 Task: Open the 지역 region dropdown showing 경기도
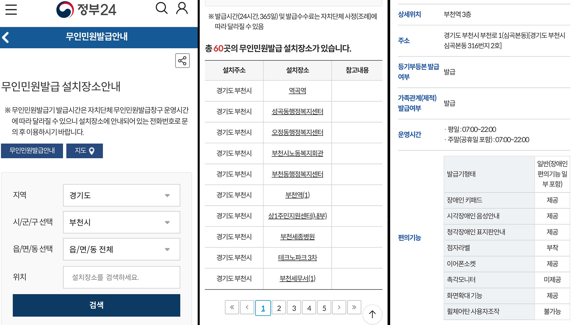121,195
